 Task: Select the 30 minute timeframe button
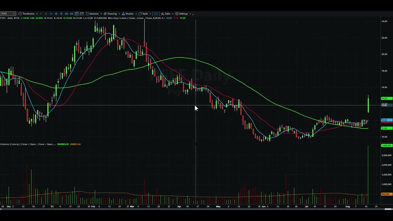66,14
